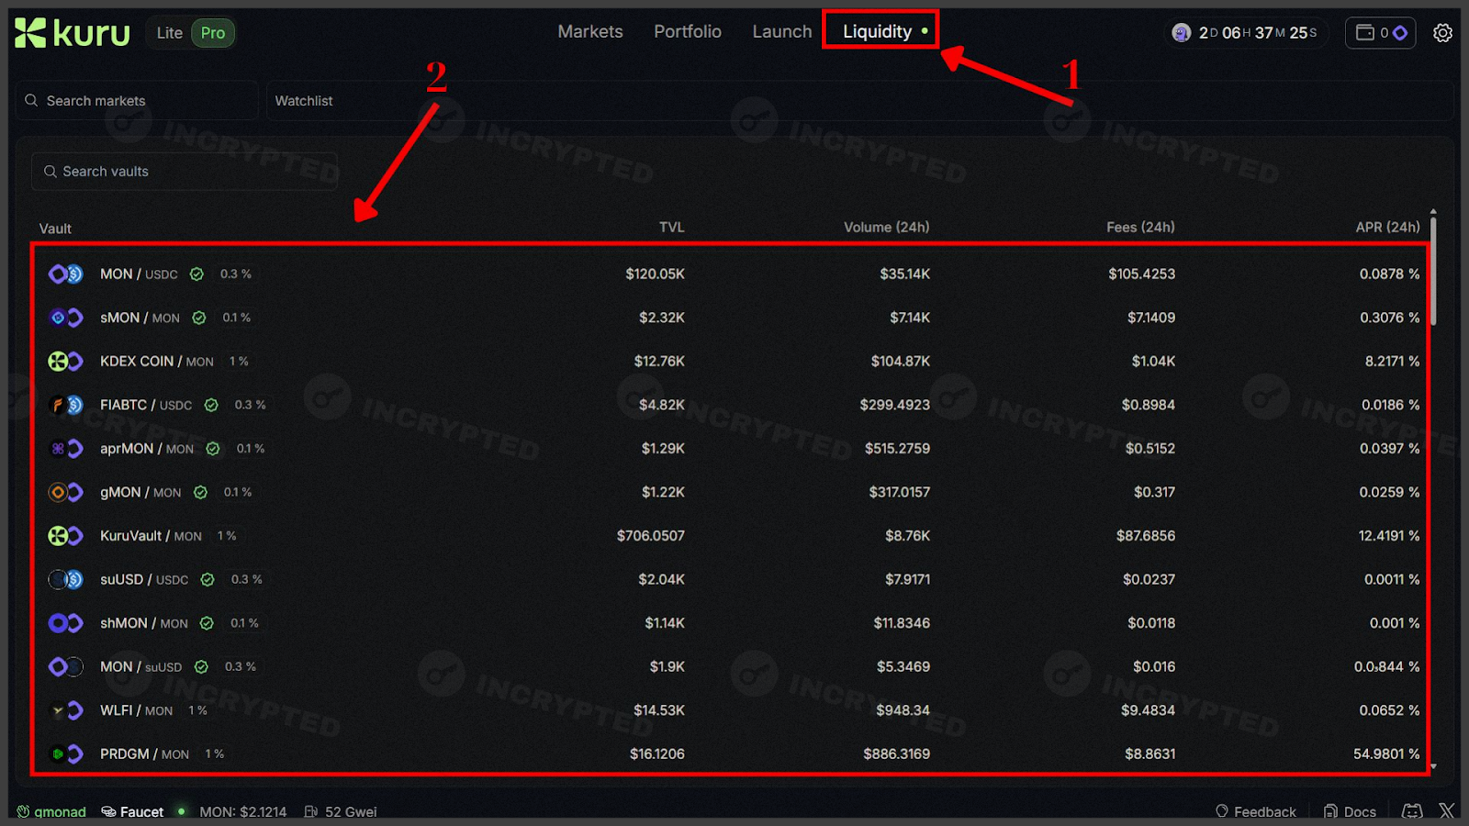Click the $120.05K TVL value

pos(656,273)
